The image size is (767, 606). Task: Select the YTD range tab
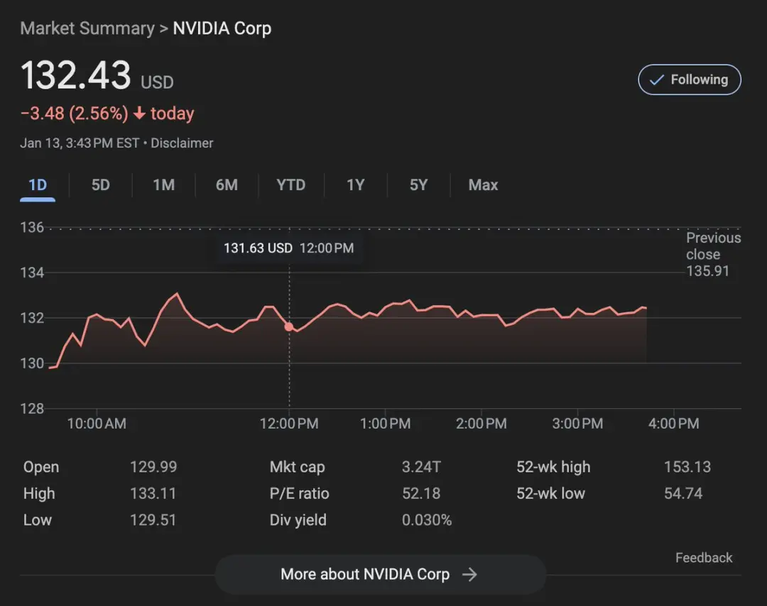click(x=290, y=185)
